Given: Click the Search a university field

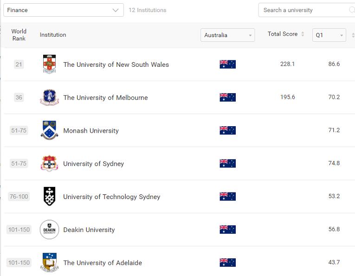Looking at the screenshot, I should (304, 10).
